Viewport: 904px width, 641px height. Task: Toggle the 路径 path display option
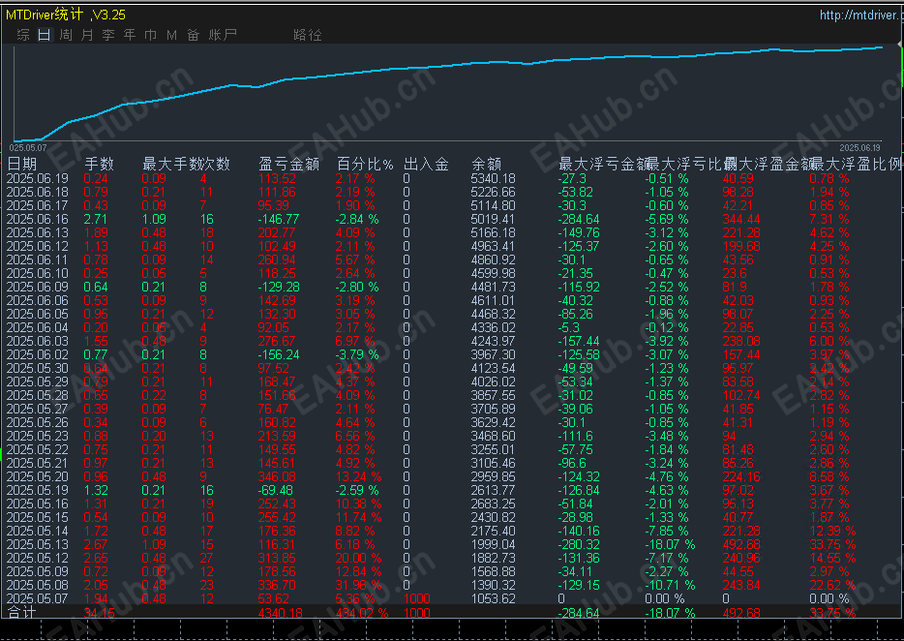[310, 34]
